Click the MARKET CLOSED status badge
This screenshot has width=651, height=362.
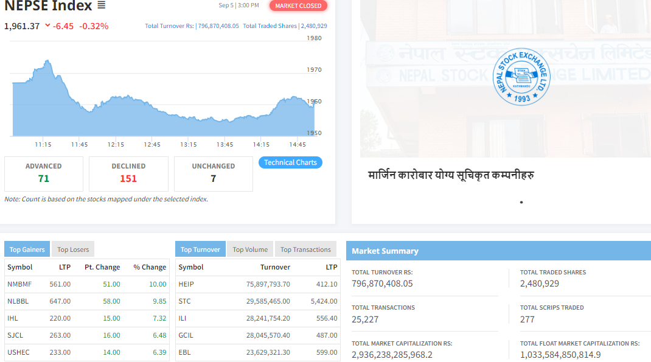(x=298, y=5)
